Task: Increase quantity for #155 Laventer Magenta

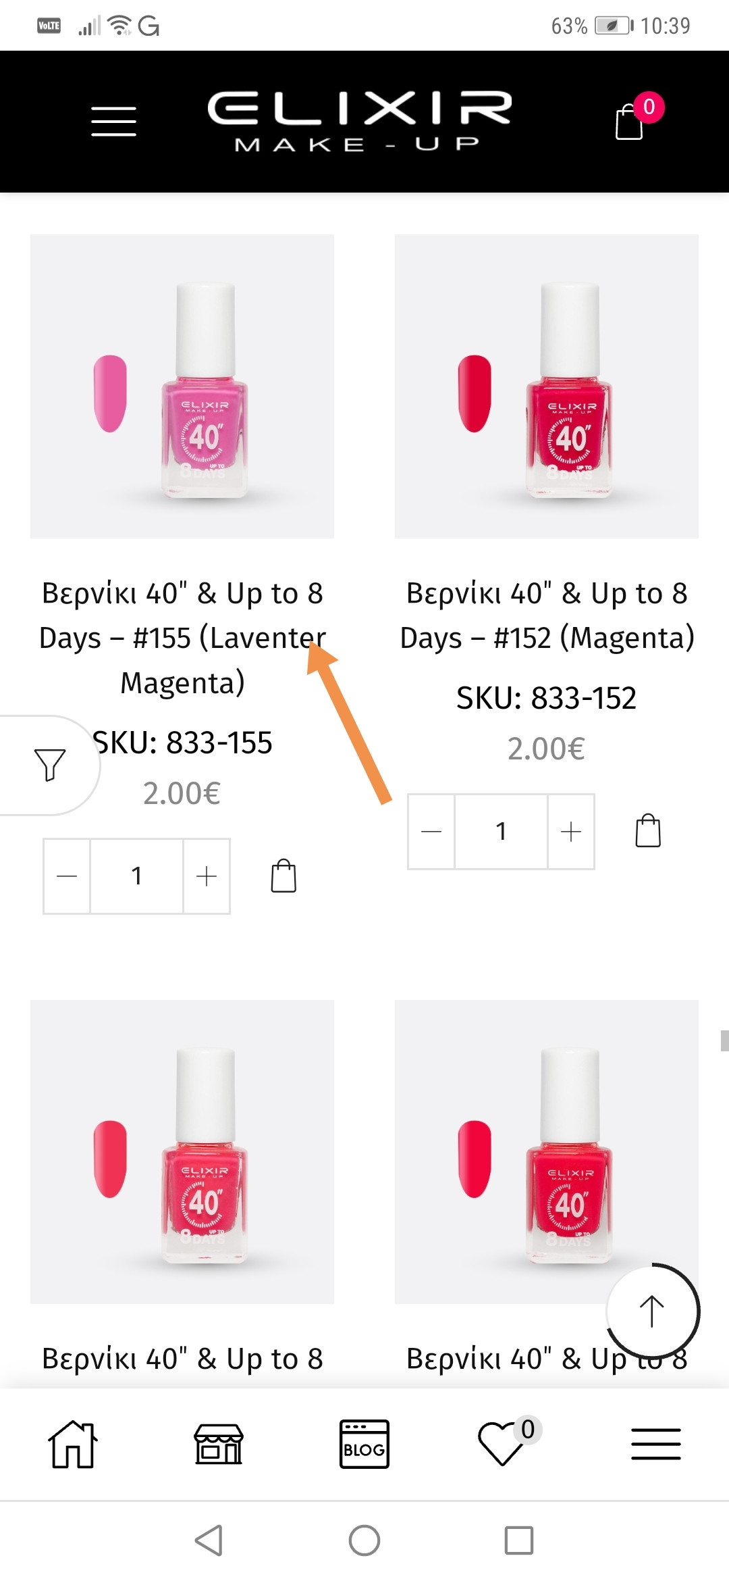Action: tap(207, 876)
